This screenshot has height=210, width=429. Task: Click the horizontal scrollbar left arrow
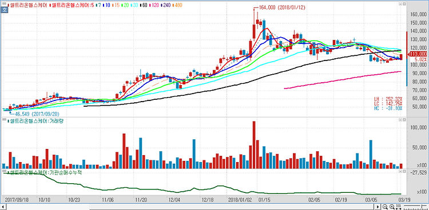3,207
